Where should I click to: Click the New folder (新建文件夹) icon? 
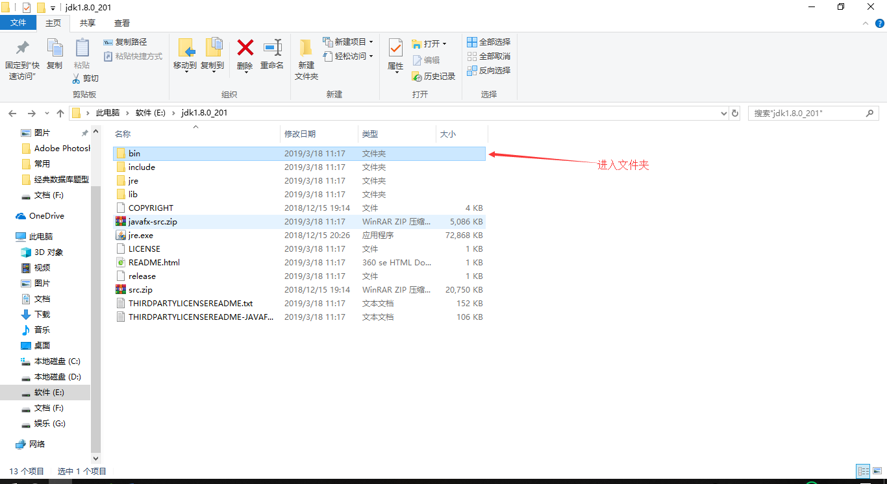306,48
